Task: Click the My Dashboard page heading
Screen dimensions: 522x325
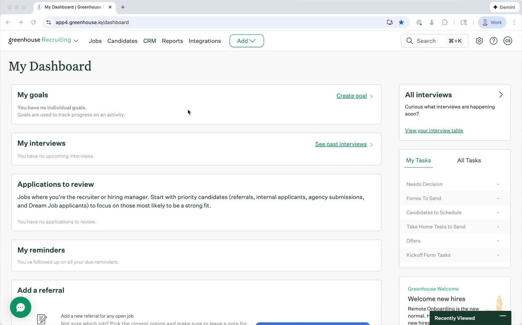Action: pos(50,66)
